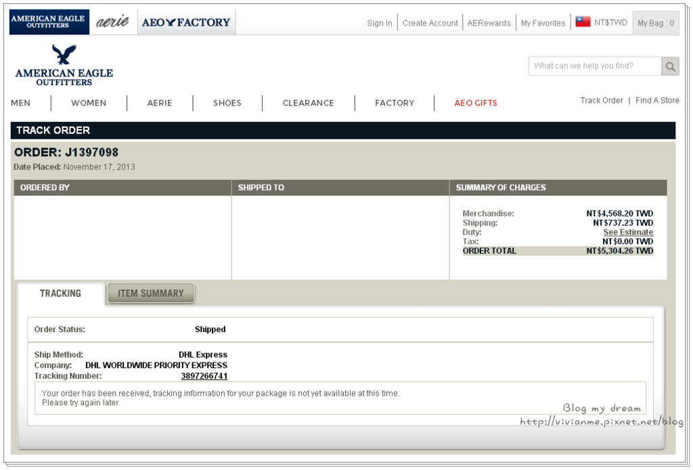Image resolution: width=693 pixels, height=470 pixels.
Task: Click the Sign In link
Action: click(x=379, y=23)
